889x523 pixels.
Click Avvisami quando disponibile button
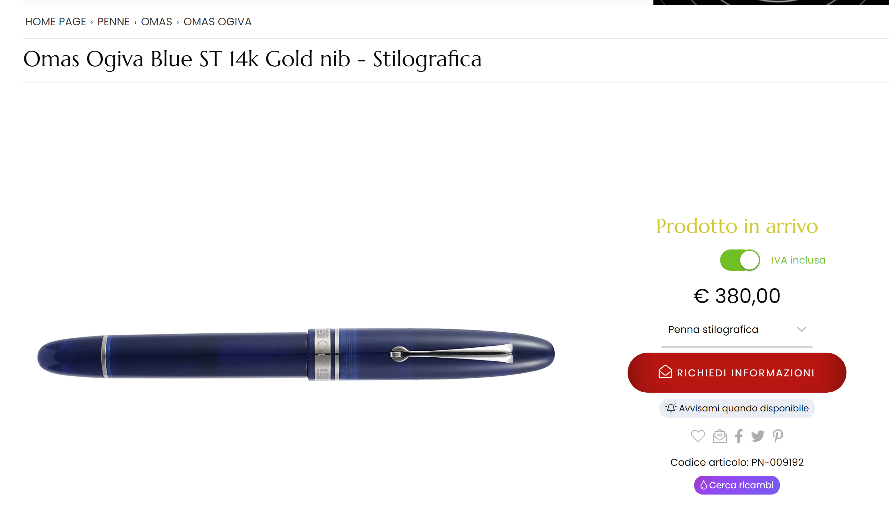pos(737,408)
